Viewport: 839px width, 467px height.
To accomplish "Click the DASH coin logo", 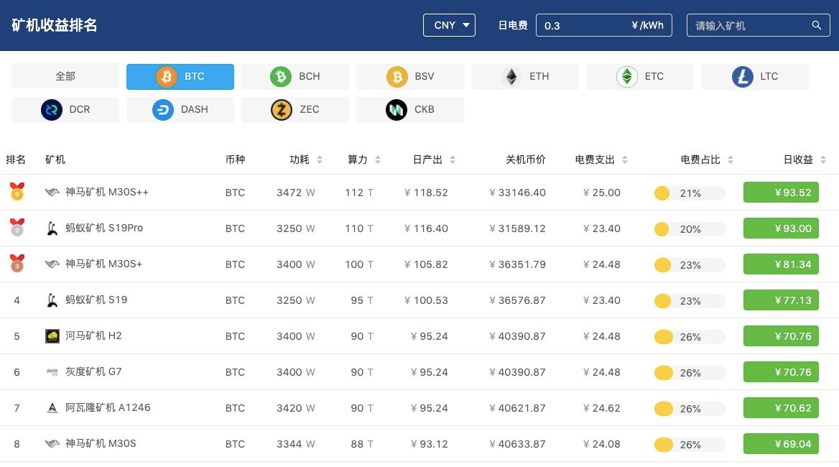I will click(x=162, y=110).
